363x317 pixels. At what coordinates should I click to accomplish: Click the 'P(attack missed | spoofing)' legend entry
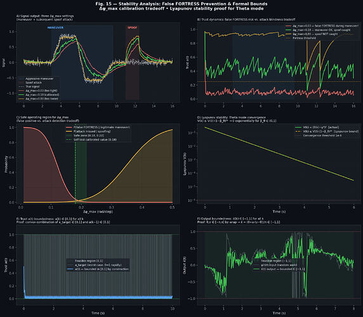(89, 131)
